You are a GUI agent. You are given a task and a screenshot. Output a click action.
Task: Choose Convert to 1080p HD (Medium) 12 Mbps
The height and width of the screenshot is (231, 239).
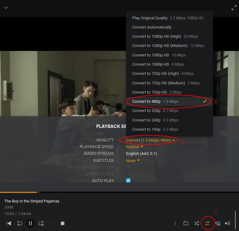(169, 46)
